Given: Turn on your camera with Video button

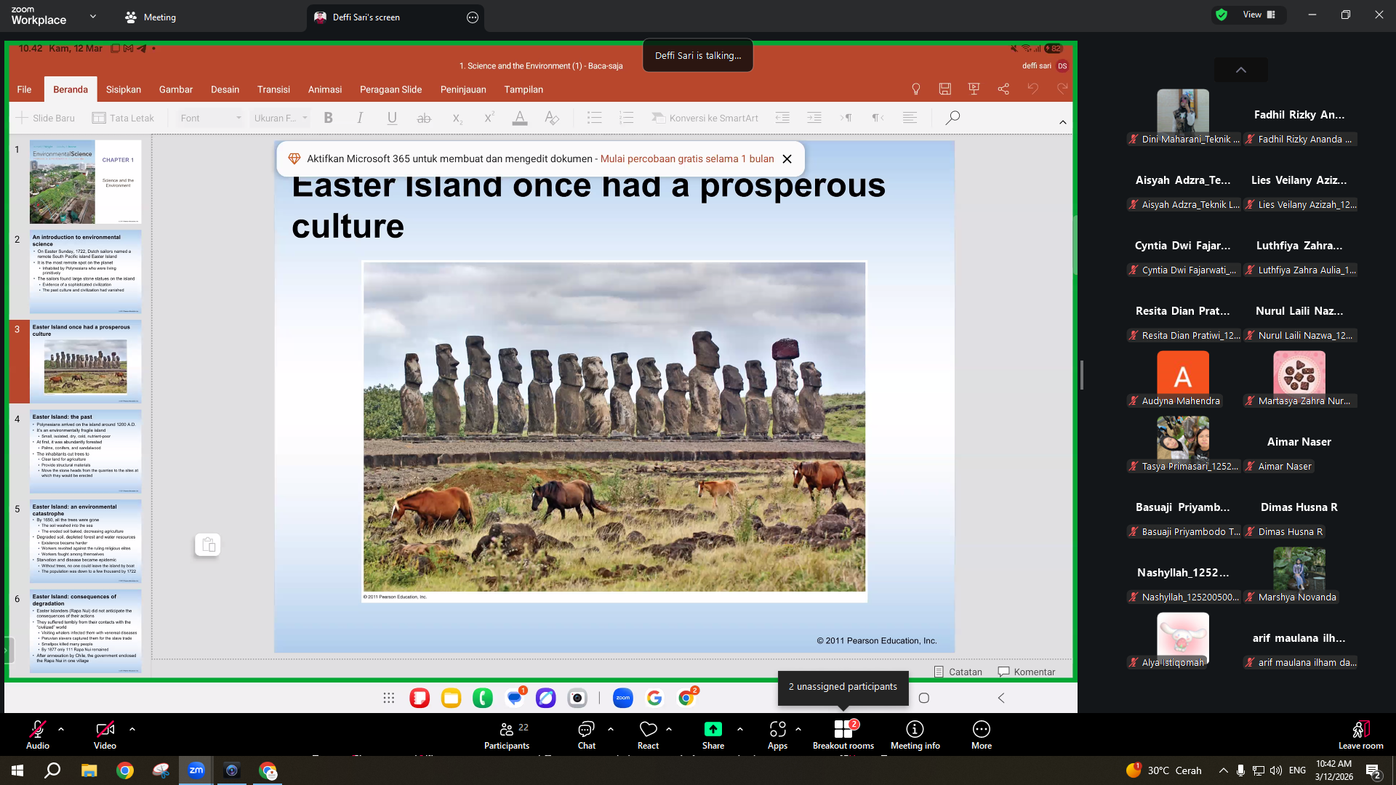Looking at the screenshot, I should point(105,735).
